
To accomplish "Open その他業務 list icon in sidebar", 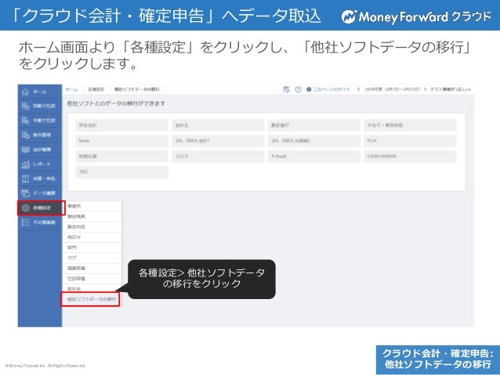I will (x=26, y=222).
